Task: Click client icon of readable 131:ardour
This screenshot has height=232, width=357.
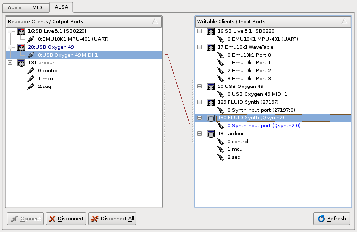Action: 21,63
